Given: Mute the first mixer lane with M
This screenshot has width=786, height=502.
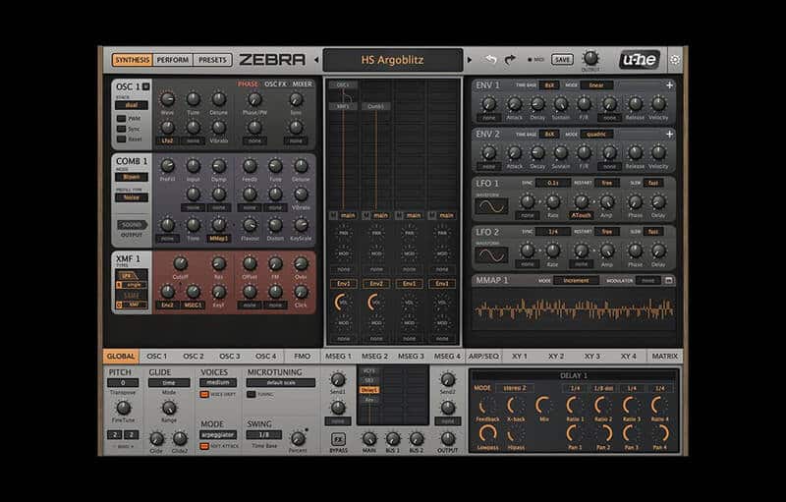Looking at the screenshot, I should [x=334, y=215].
